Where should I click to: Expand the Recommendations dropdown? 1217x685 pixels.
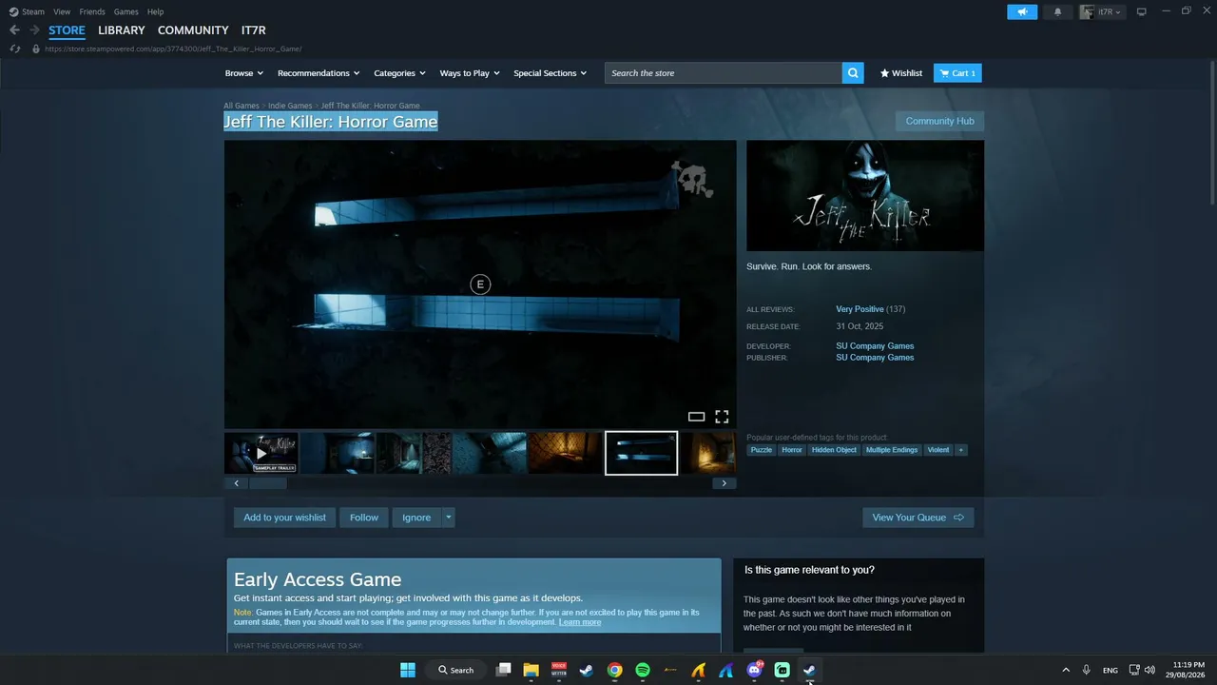point(319,73)
